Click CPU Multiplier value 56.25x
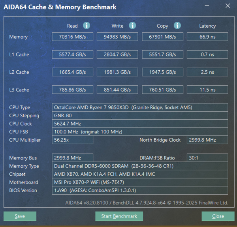Image resolution: width=237 pixels, height=227 pixels. coord(72,140)
